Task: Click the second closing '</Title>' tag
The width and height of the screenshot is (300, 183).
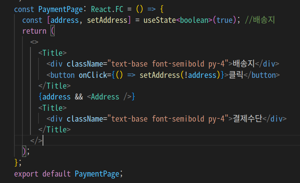Action: (x=55, y=130)
